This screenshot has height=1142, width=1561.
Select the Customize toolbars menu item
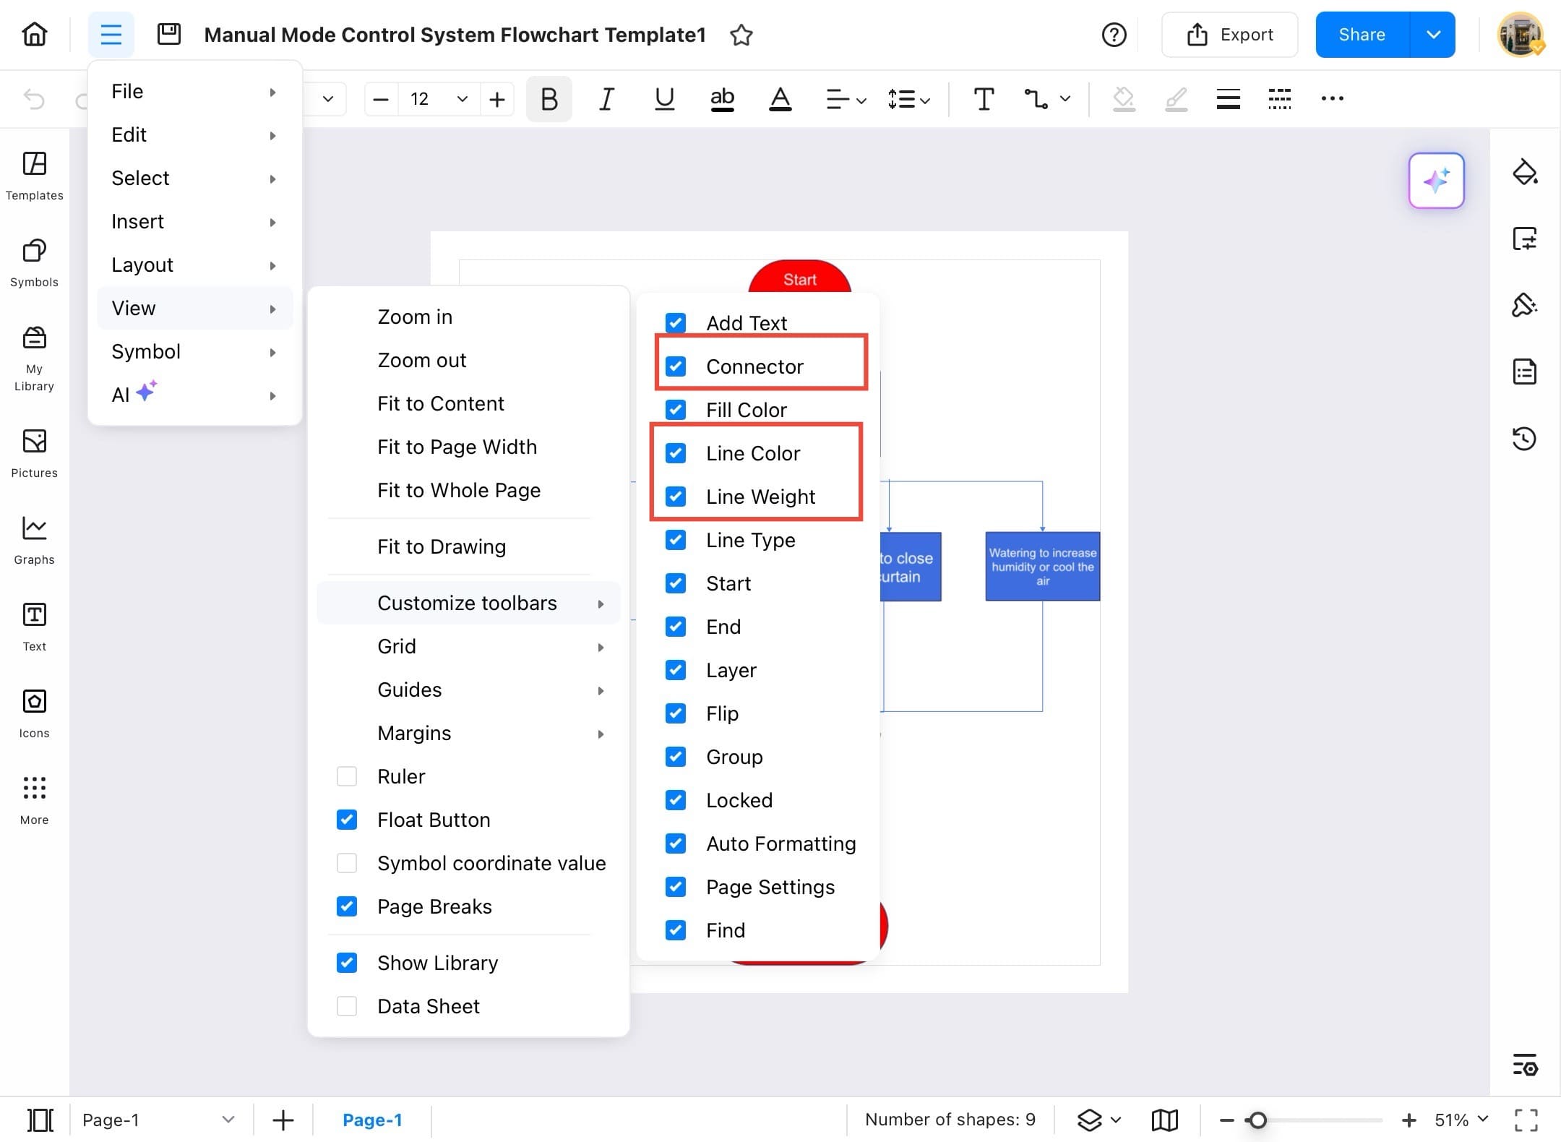pos(467,602)
